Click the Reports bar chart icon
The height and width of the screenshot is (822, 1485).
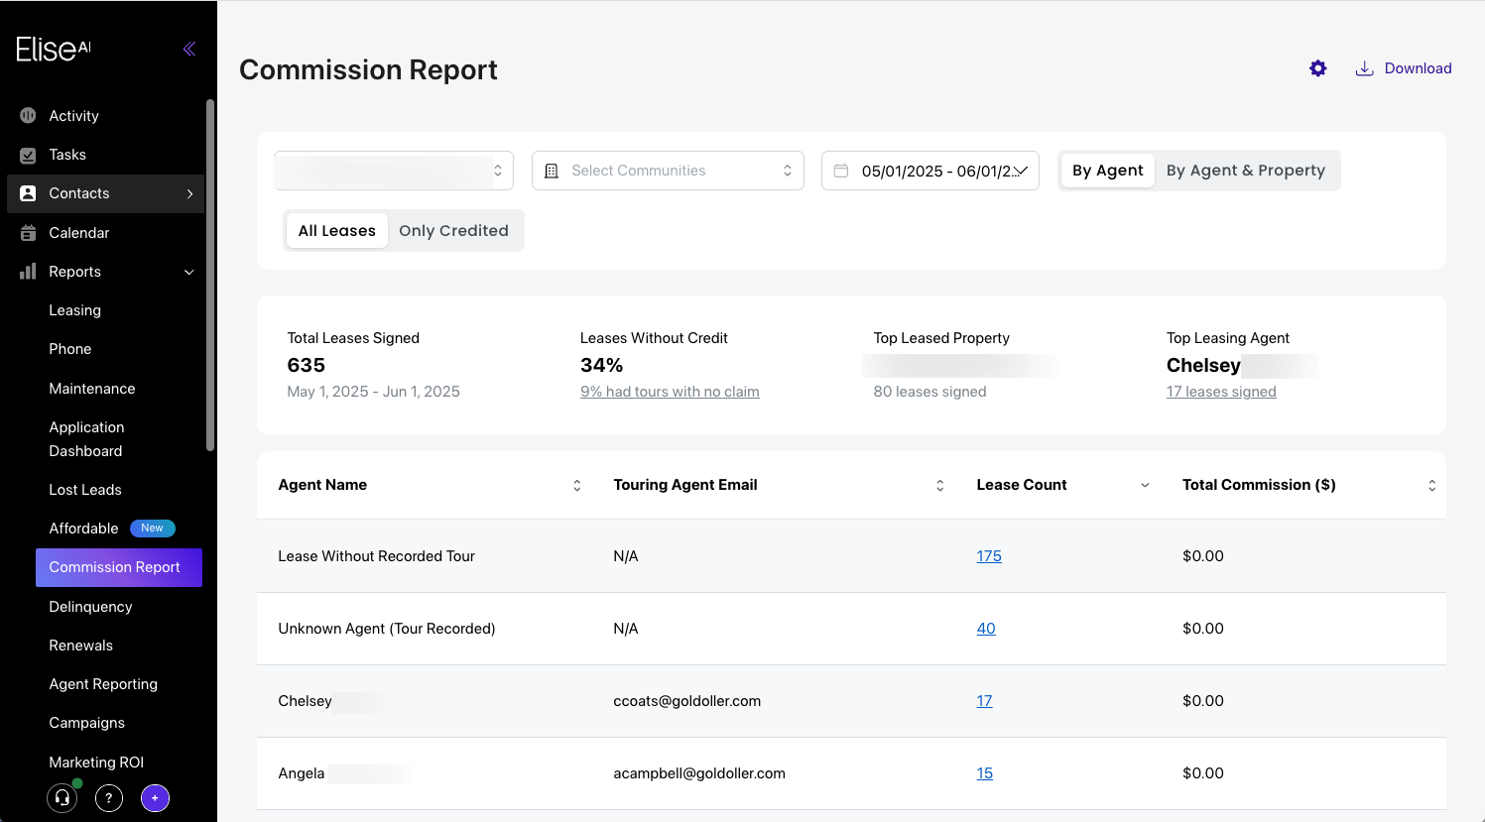pos(28,272)
